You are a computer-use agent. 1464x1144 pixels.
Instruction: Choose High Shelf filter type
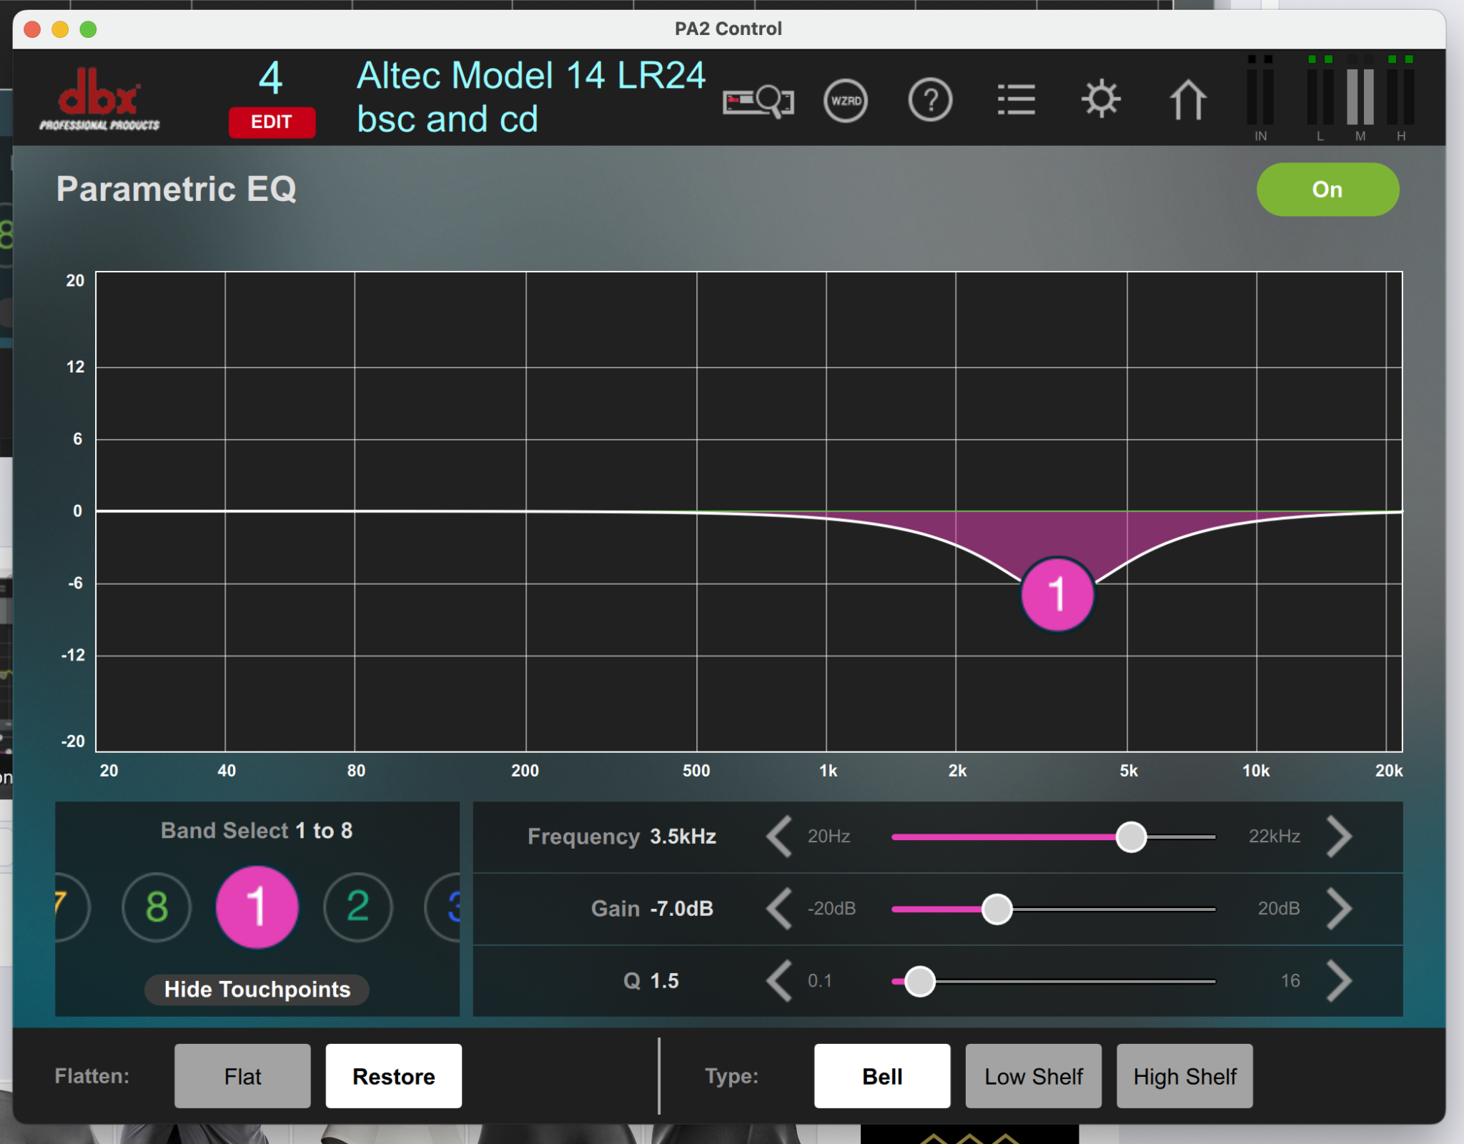[1184, 1076]
